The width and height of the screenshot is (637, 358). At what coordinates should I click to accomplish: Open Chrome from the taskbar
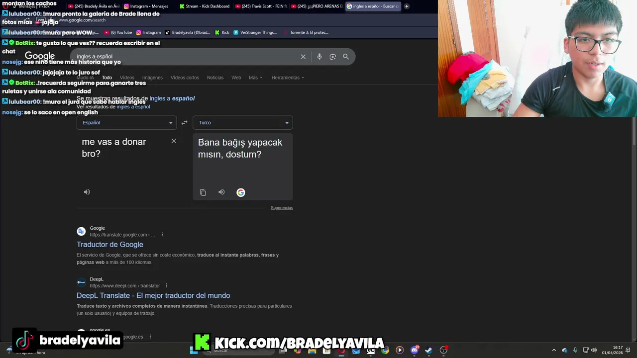tap(385, 350)
